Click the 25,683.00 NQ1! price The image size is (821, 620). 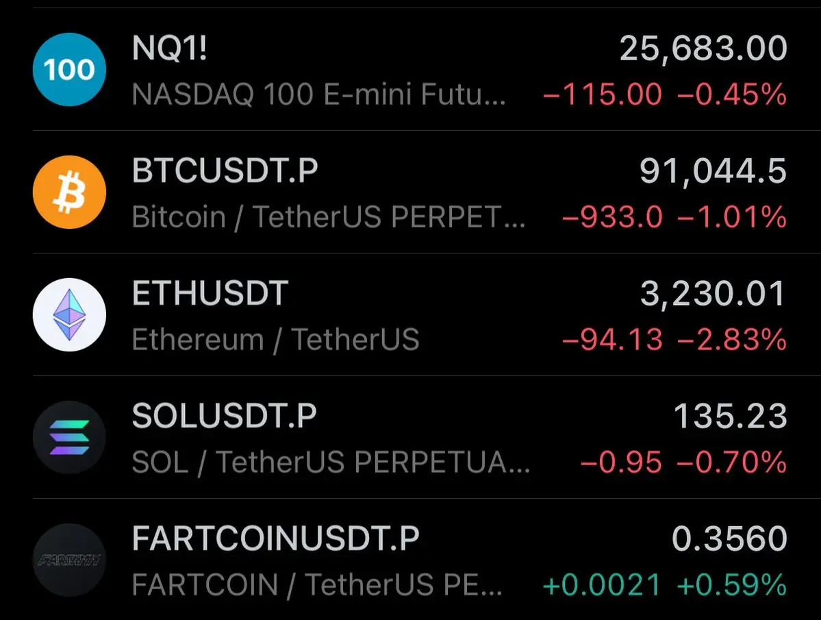[x=703, y=49]
